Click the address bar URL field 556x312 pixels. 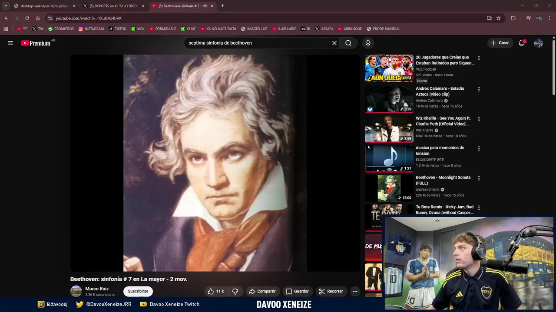pos(265,18)
